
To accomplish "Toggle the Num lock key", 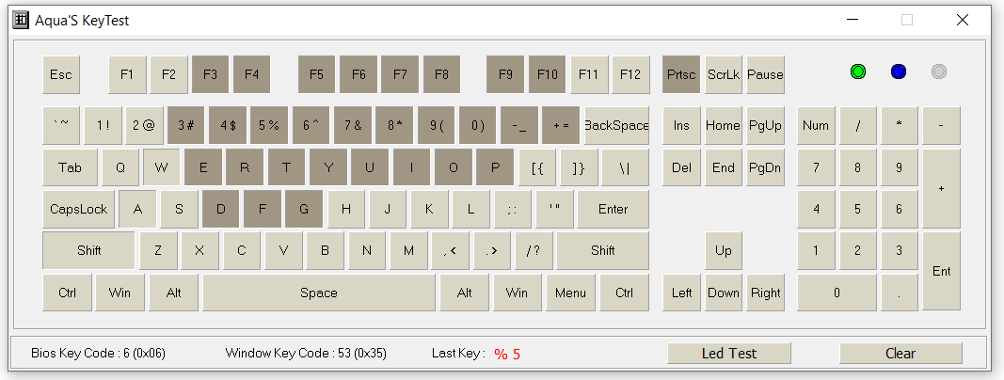I will pos(816,125).
